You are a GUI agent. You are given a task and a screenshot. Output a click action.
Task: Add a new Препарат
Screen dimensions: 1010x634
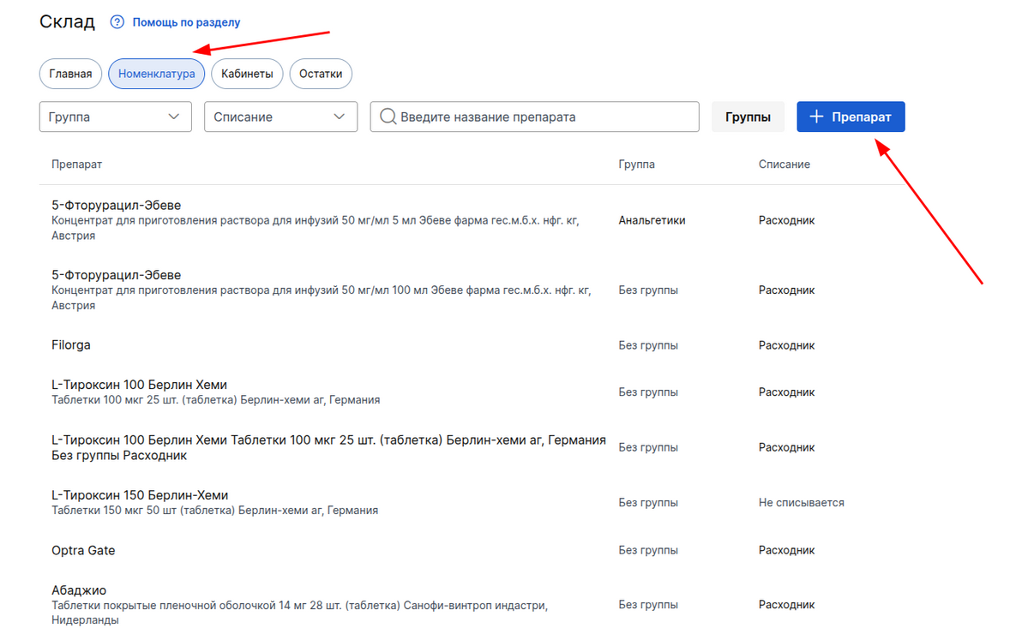[851, 117]
